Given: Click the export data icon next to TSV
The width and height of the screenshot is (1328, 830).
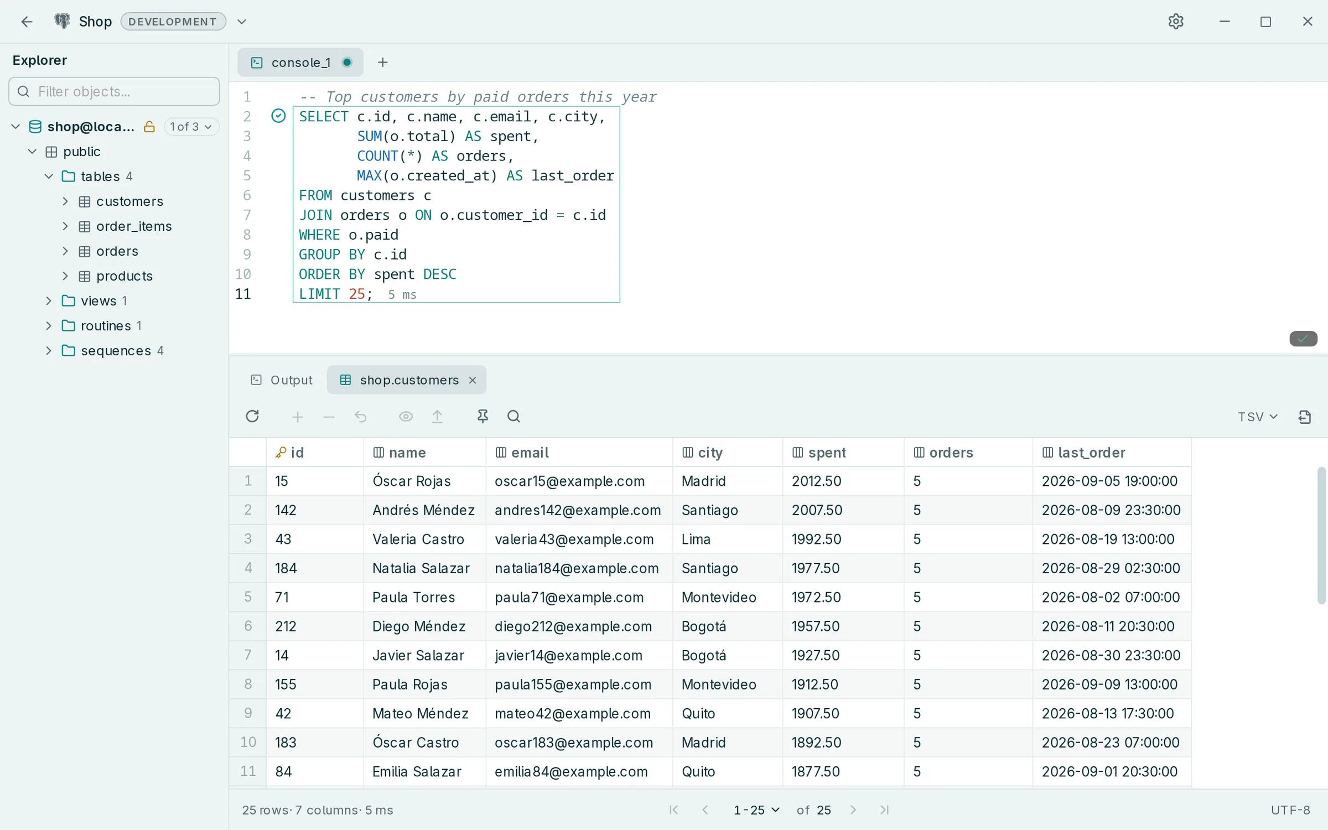Looking at the screenshot, I should 1305,417.
